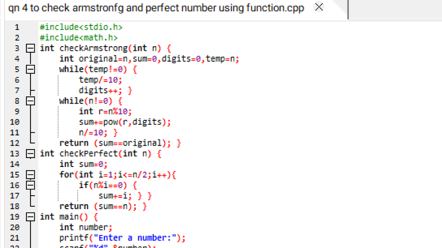The image size is (442, 248).
Task: Place cursor on #include<math.h> line
Action: (x=78, y=38)
